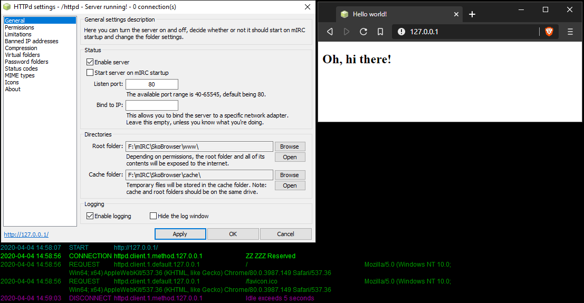Click the browser back arrow icon
Viewport: 584px width, 303px height.
tap(330, 32)
